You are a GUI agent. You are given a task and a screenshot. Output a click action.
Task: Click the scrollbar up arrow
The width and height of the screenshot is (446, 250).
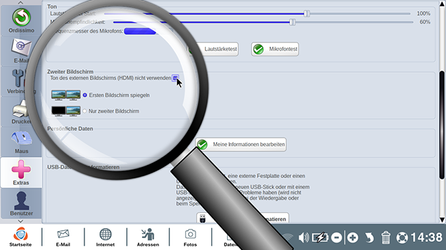pos(442,3)
